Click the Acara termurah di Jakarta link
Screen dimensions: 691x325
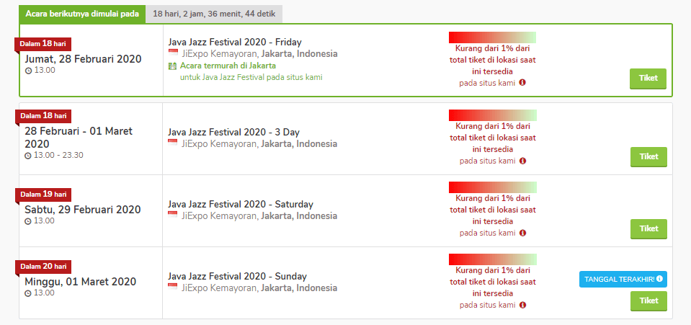click(x=228, y=66)
